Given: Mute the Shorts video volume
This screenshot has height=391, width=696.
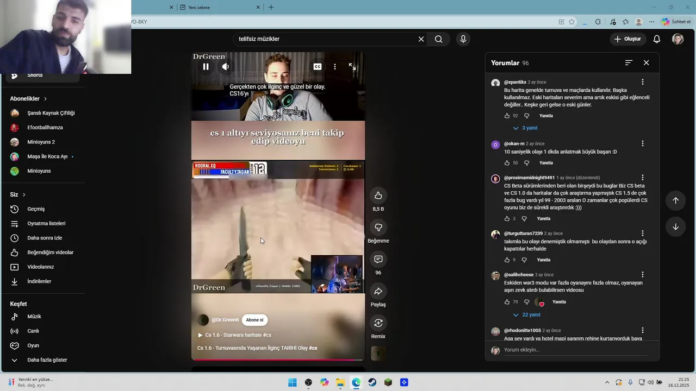Looking at the screenshot, I should point(225,67).
